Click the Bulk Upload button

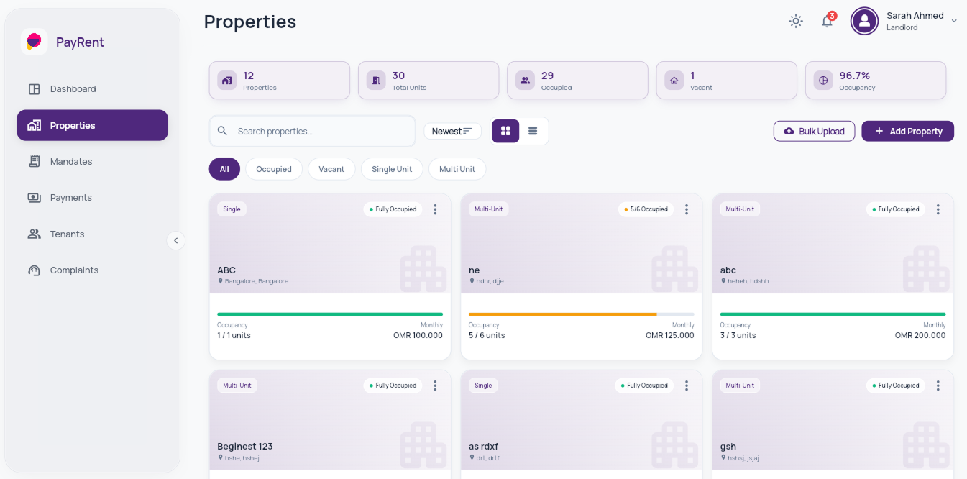point(814,131)
